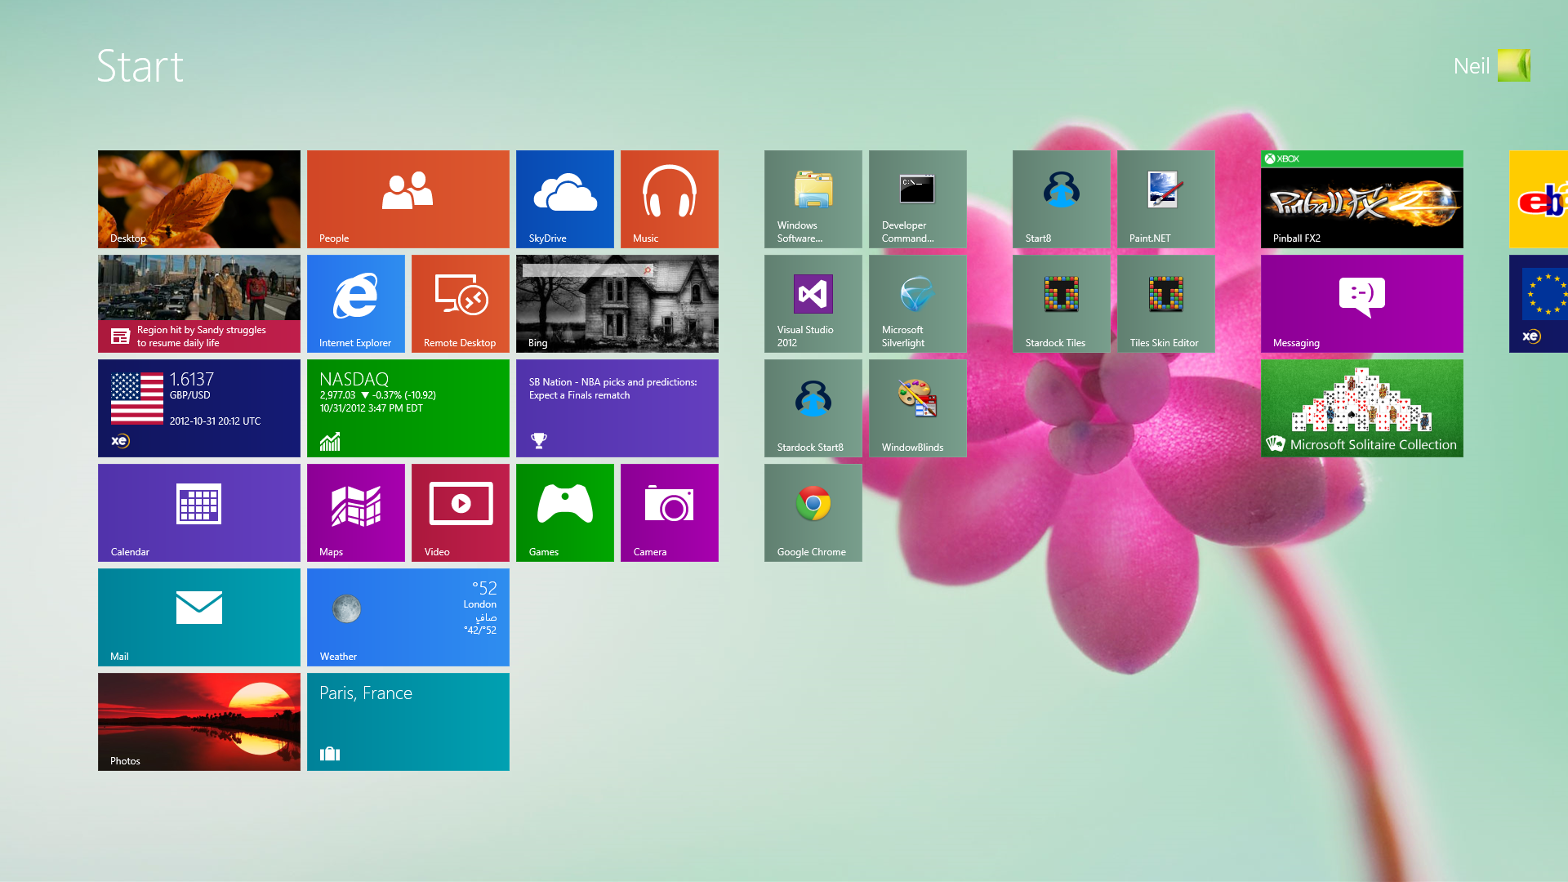Image resolution: width=1568 pixels, height=882 pixels.
Task: Open the Internet Explorer tile
Action: pyautogui.click(x=355, y=303)
